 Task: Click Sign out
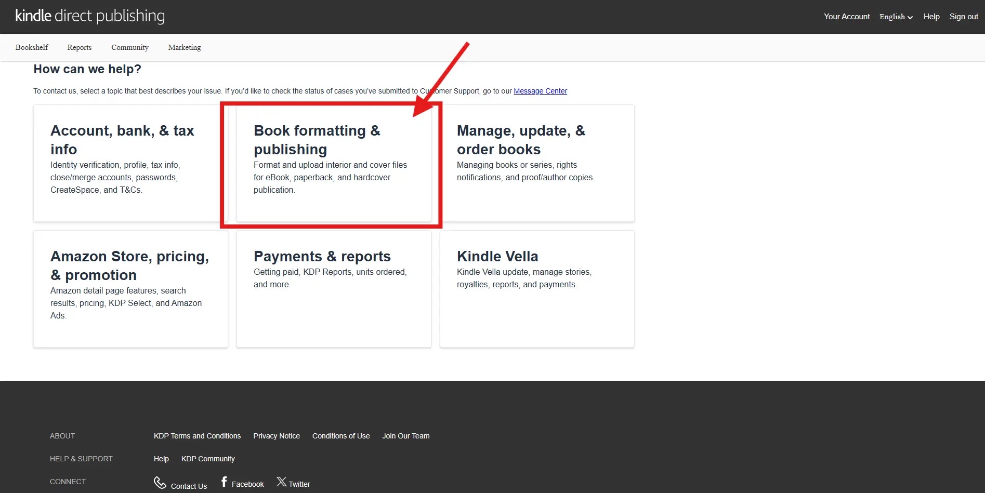(x=964, y=17)
